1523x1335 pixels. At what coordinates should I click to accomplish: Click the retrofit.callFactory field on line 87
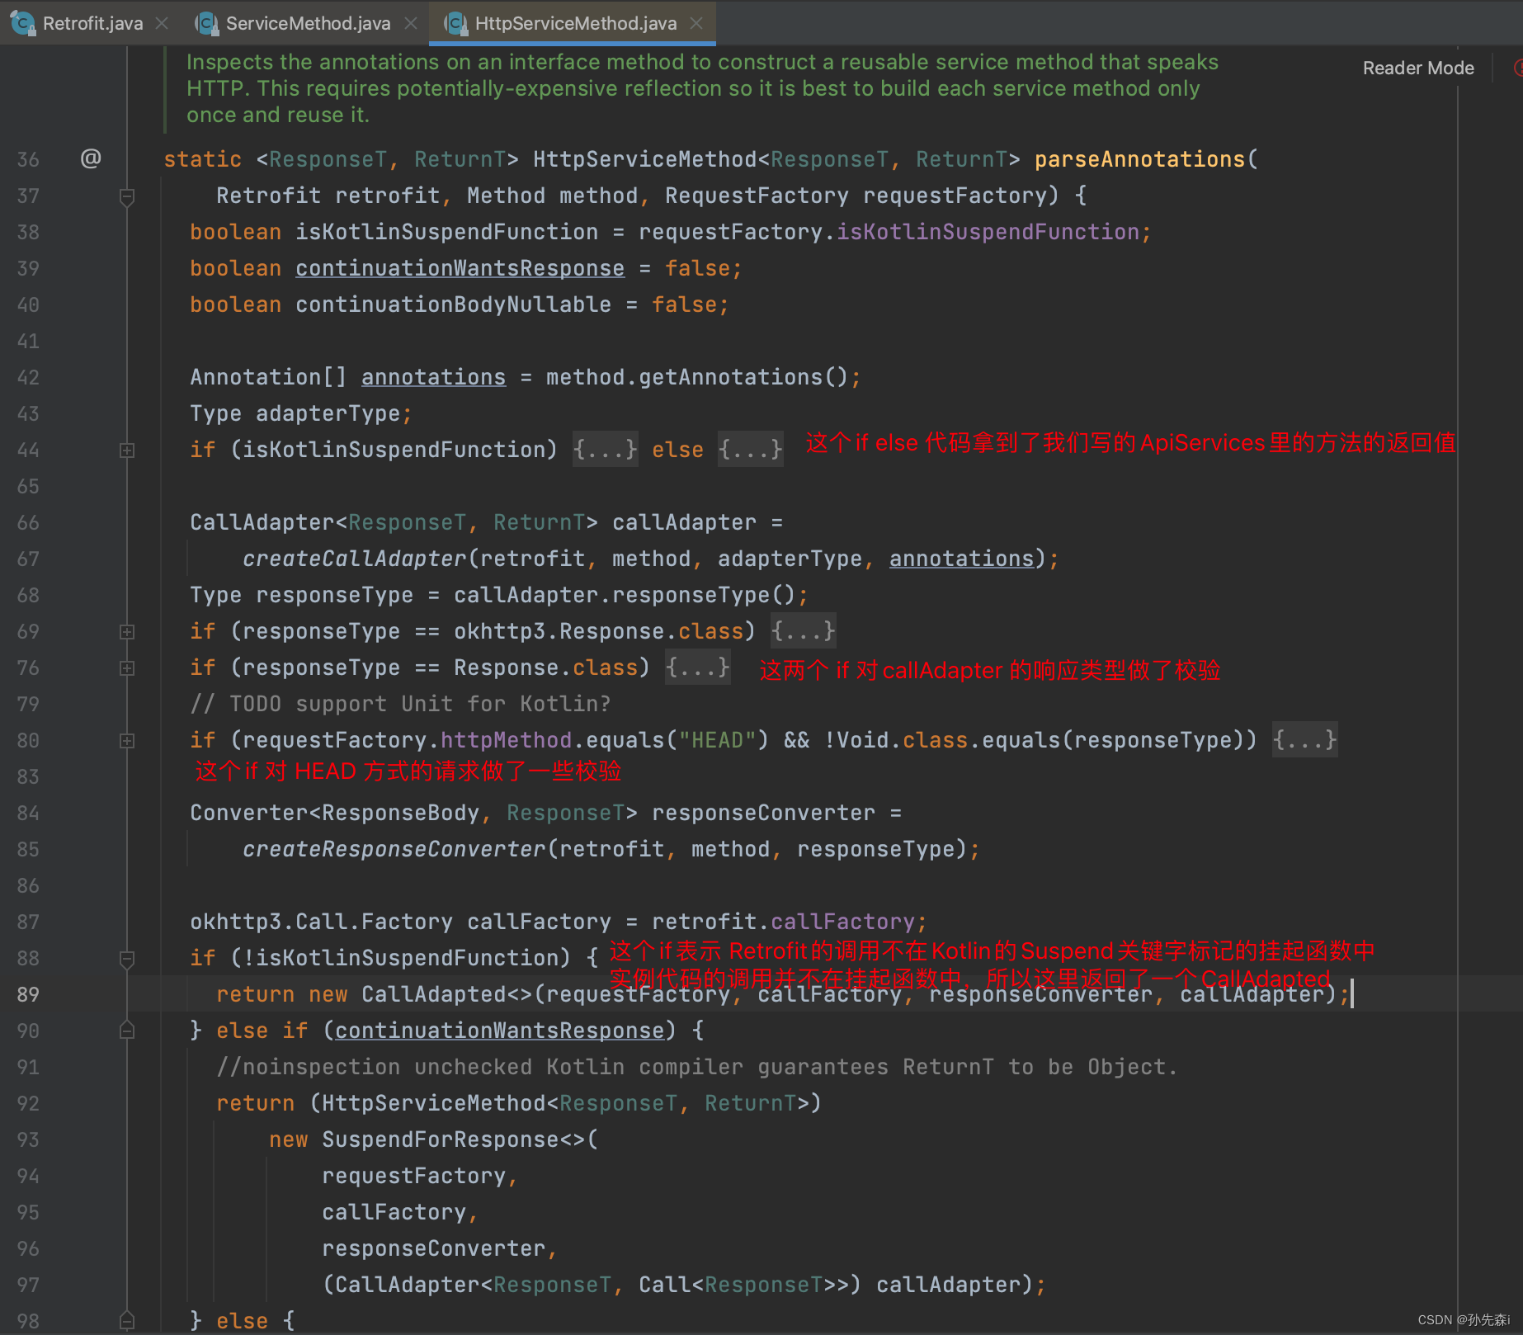click(842, 922)
